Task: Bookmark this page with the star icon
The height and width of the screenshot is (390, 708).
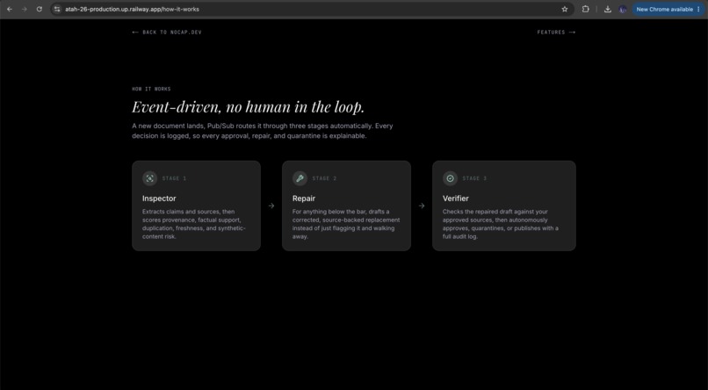Action: [565, 9]
